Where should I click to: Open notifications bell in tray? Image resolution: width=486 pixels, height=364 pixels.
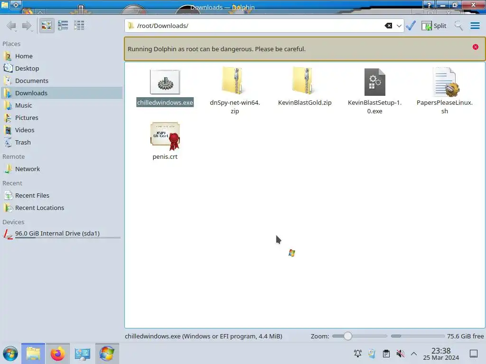(358, 354)
